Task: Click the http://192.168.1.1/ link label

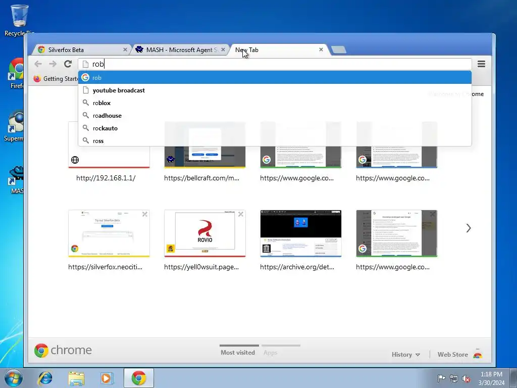Action: [x=106, y=178]
